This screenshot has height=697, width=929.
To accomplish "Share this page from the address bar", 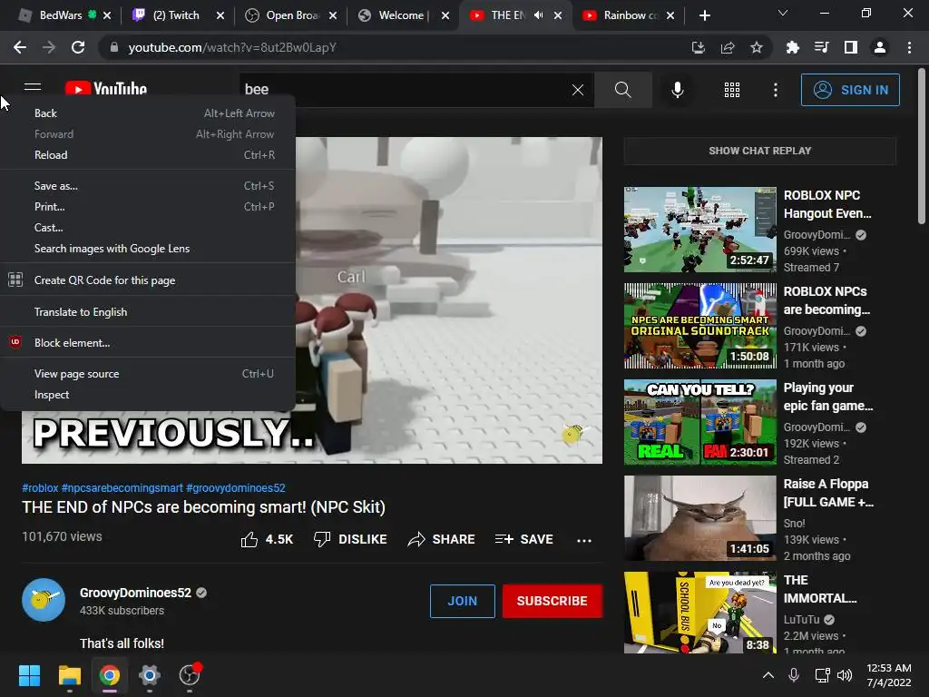I will point(728,47).
